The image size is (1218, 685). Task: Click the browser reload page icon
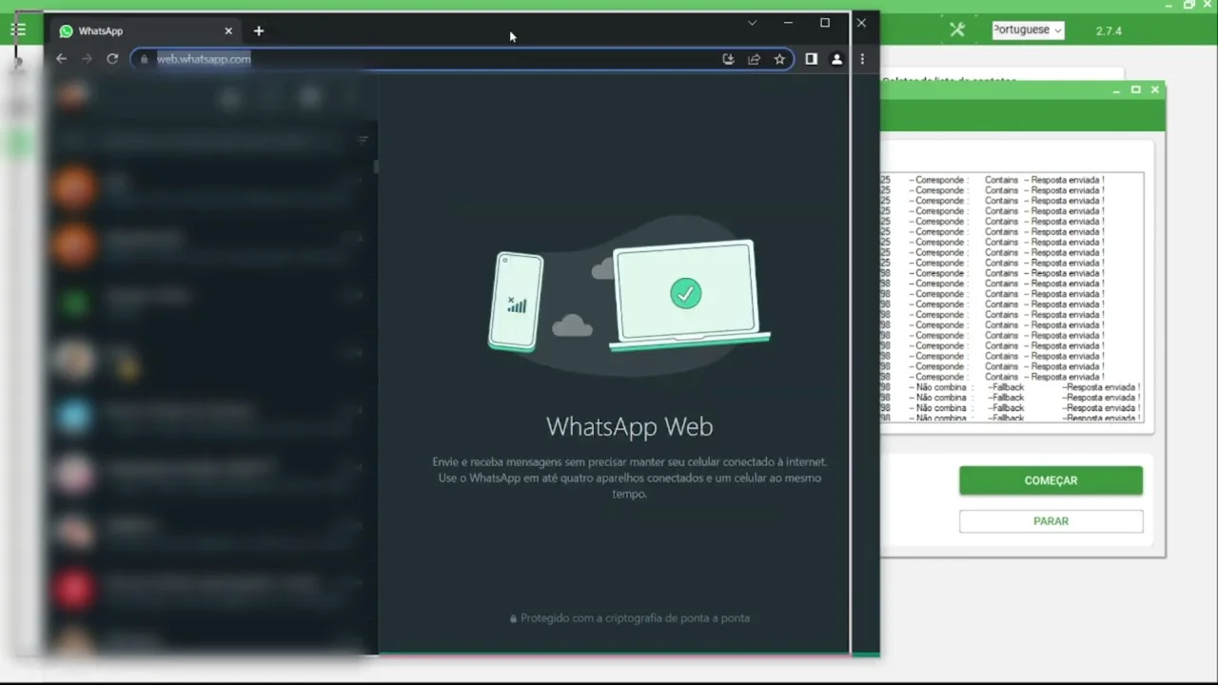(112, 59)
